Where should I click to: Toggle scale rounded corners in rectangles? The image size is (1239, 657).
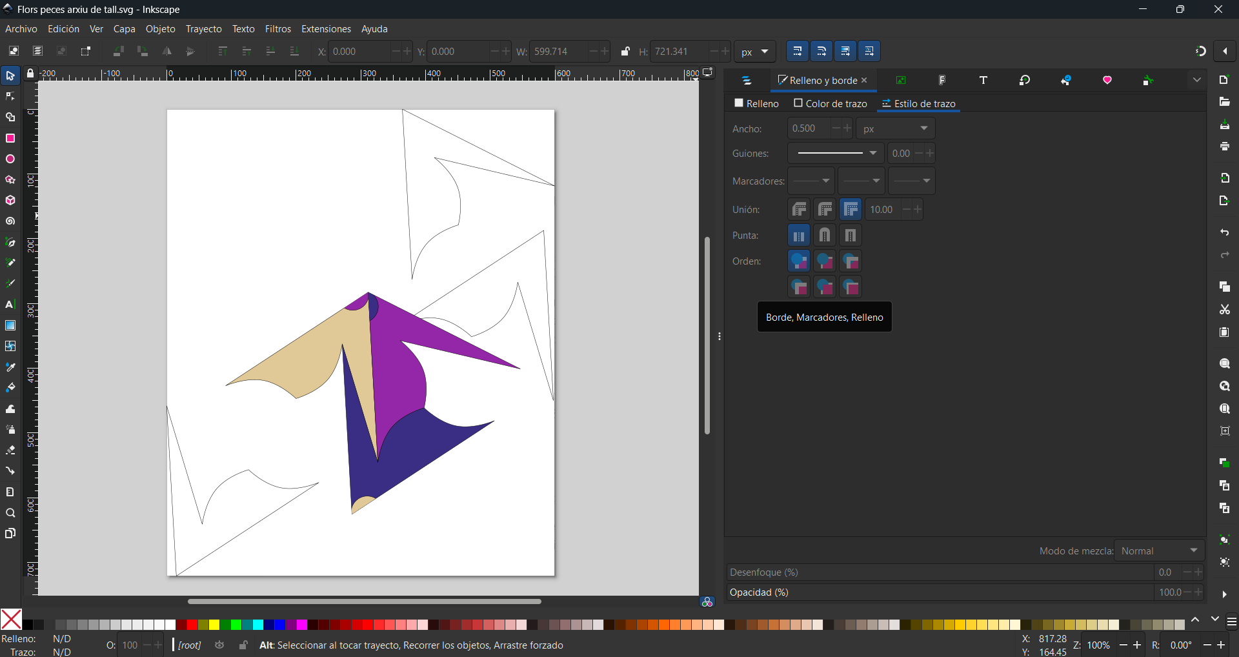(821, 52)
